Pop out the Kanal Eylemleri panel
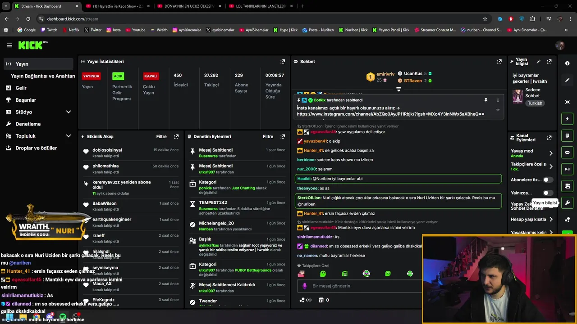 [549, 138]
